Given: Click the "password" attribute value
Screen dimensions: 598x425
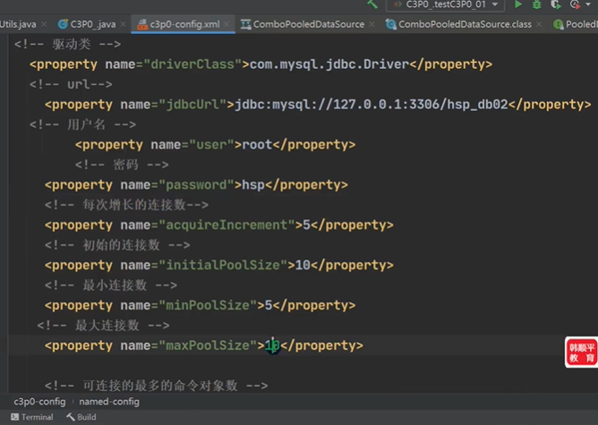Looking at the screenshot, I should (196, 185).
